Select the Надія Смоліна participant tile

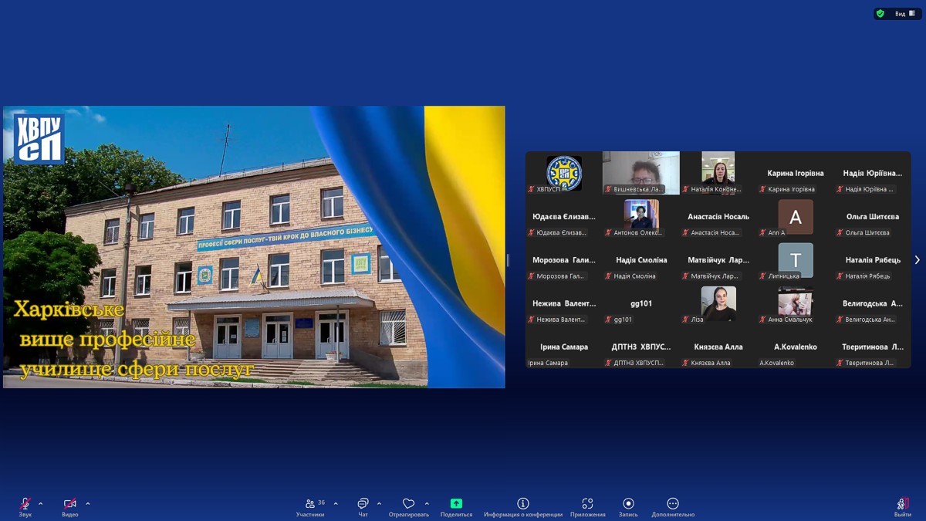[641, 260]
